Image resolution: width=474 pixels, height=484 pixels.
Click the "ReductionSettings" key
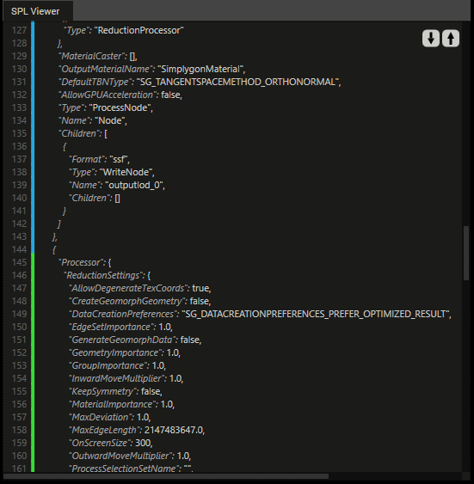click(x=104, y=275)
